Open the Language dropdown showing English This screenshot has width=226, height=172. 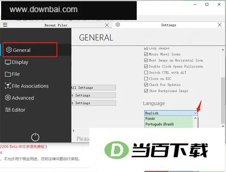click(x=171, y=113)
